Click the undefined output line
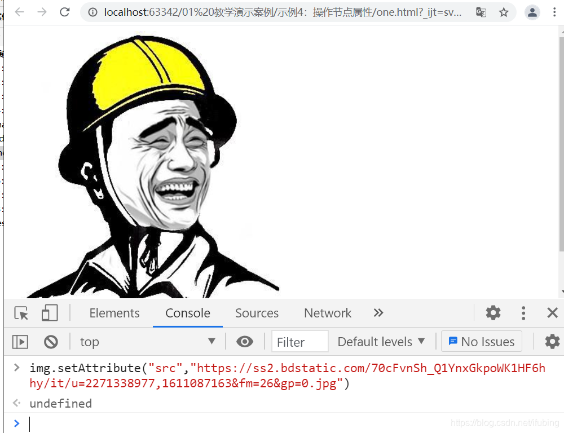 pyautogui.click(x=61, y=404)
